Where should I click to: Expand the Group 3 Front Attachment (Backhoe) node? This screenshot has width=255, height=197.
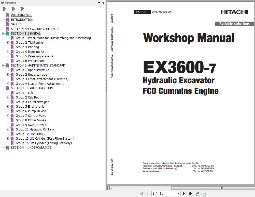8,79
